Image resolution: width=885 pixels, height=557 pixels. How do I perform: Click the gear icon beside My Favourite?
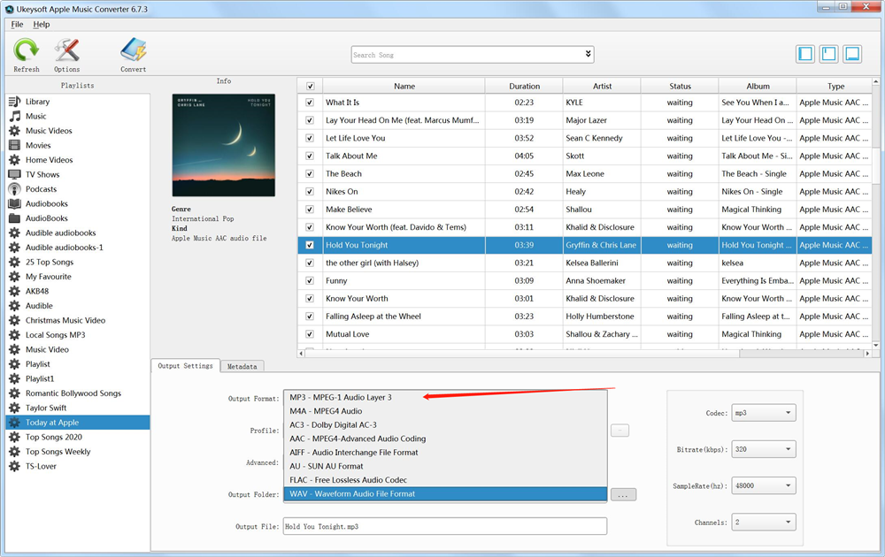tap(15, 277)
